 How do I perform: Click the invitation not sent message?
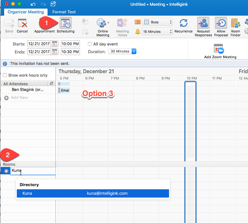[x=40, y=64]
